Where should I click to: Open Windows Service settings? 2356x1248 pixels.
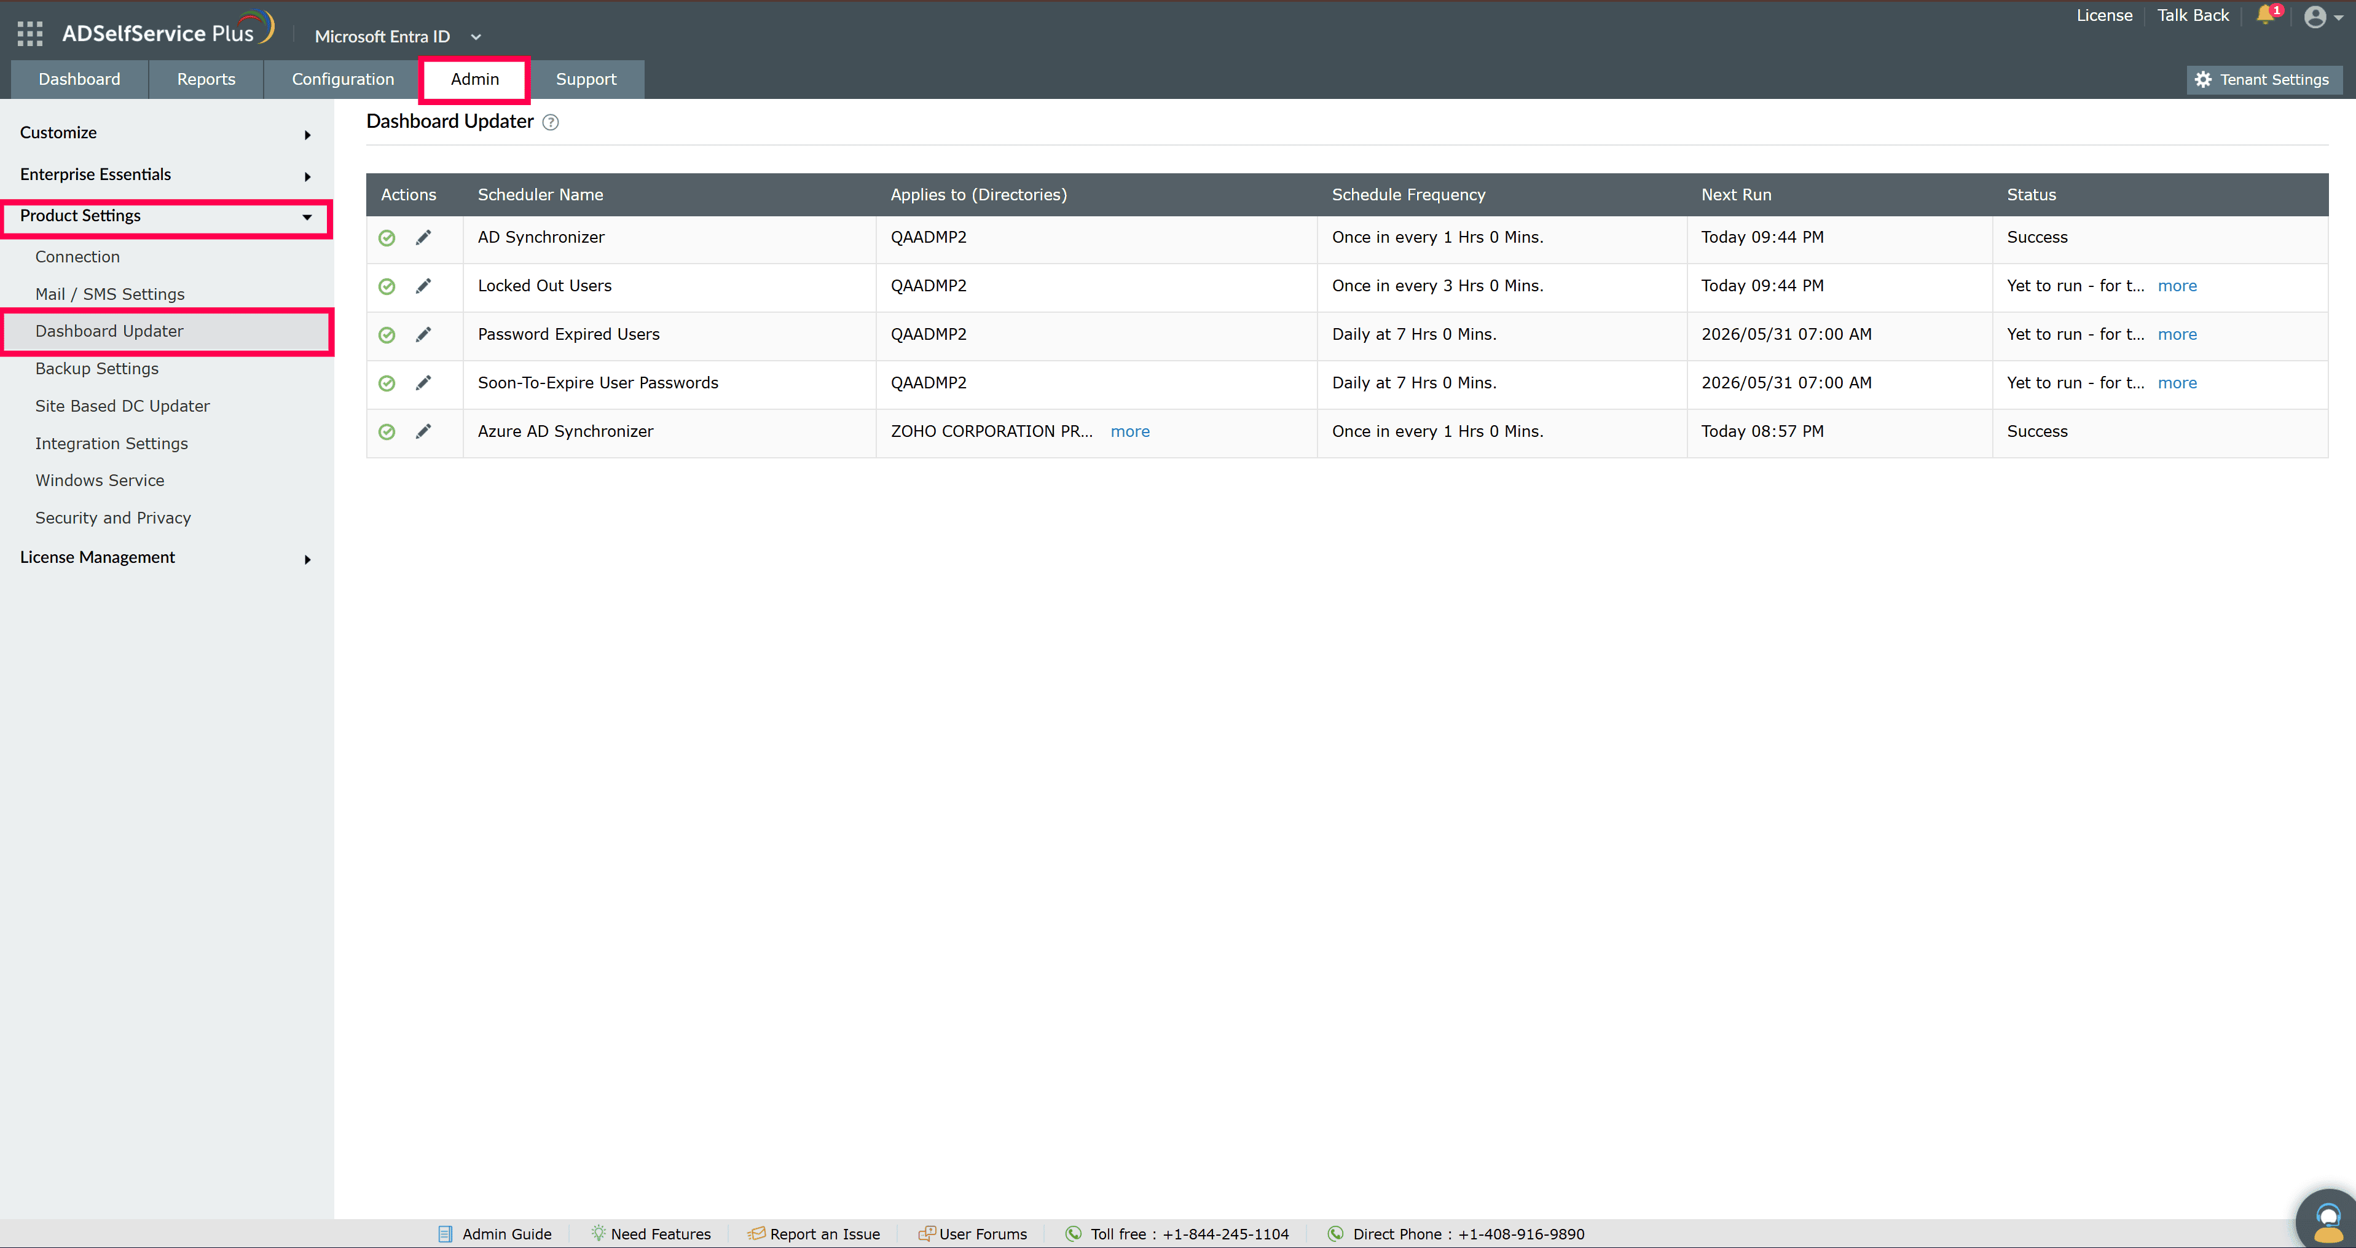(100, 480)
